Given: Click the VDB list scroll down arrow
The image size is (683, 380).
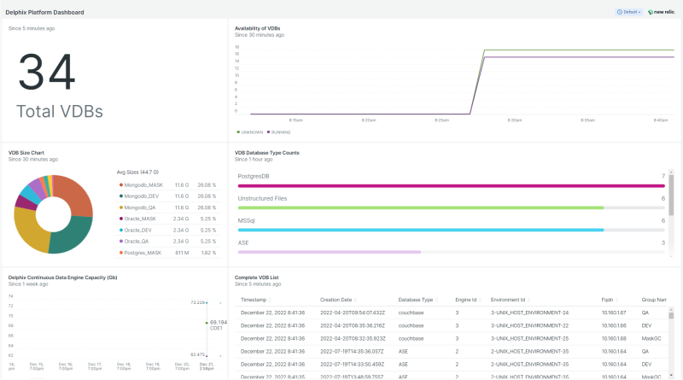Looking at the screenshot, I should 671,375.
